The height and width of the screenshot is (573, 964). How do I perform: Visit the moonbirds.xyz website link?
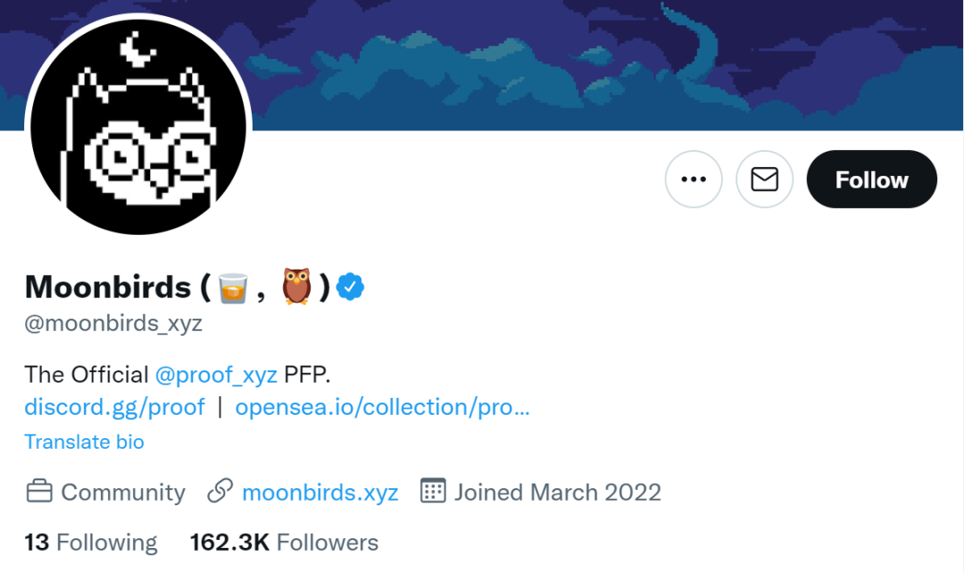pyautogui.click(x=320, y=492)
